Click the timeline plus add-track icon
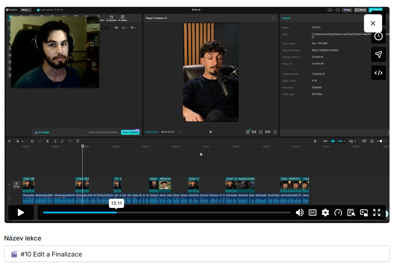The image size is (395, 267). click(x=9, y=141)
